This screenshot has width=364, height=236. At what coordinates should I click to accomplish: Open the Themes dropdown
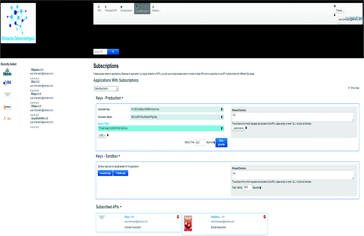tap(340, 11)
